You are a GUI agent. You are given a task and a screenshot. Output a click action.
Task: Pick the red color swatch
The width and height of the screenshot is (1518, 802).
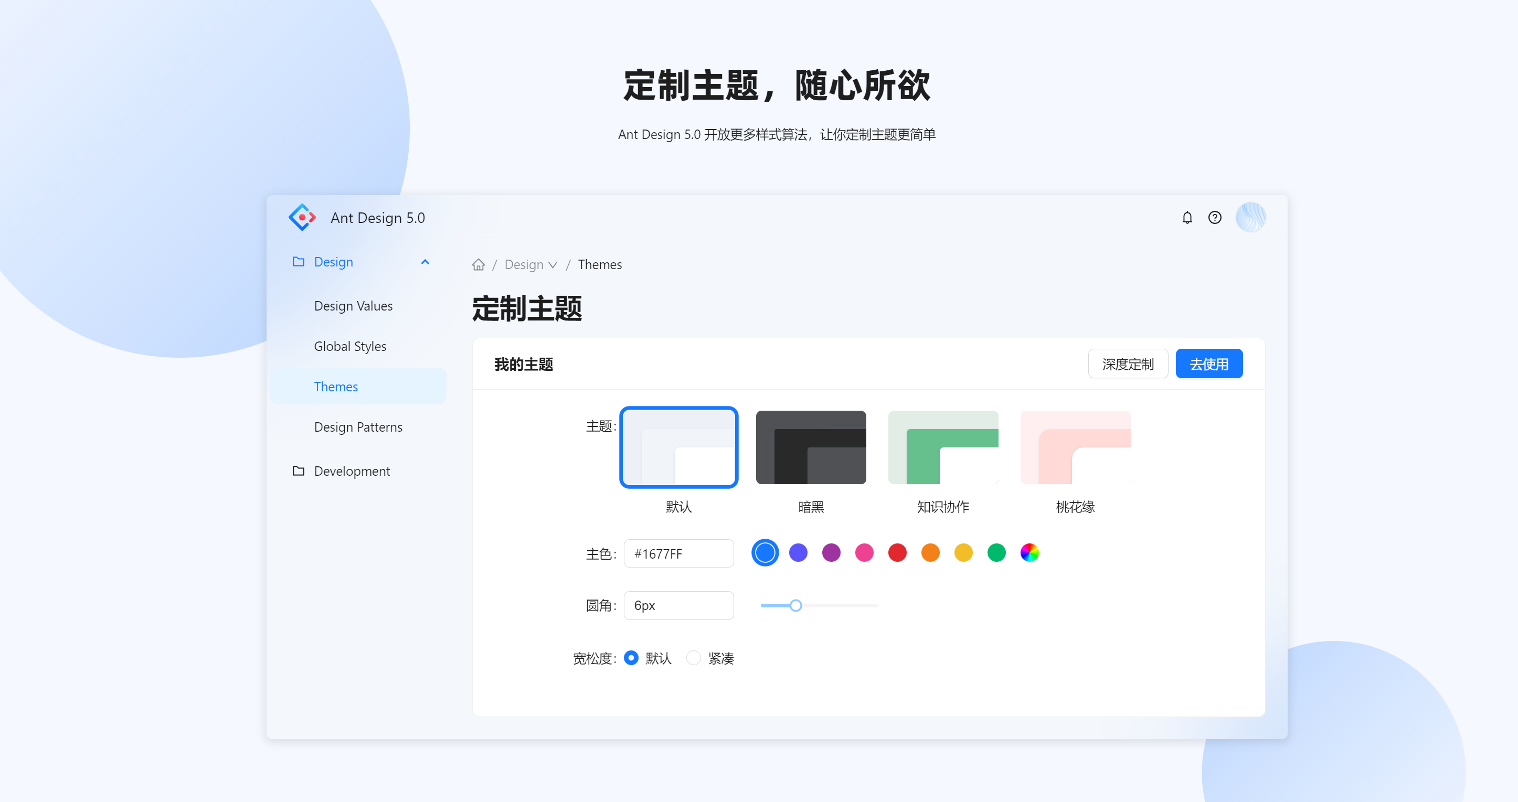coord(897,553)
